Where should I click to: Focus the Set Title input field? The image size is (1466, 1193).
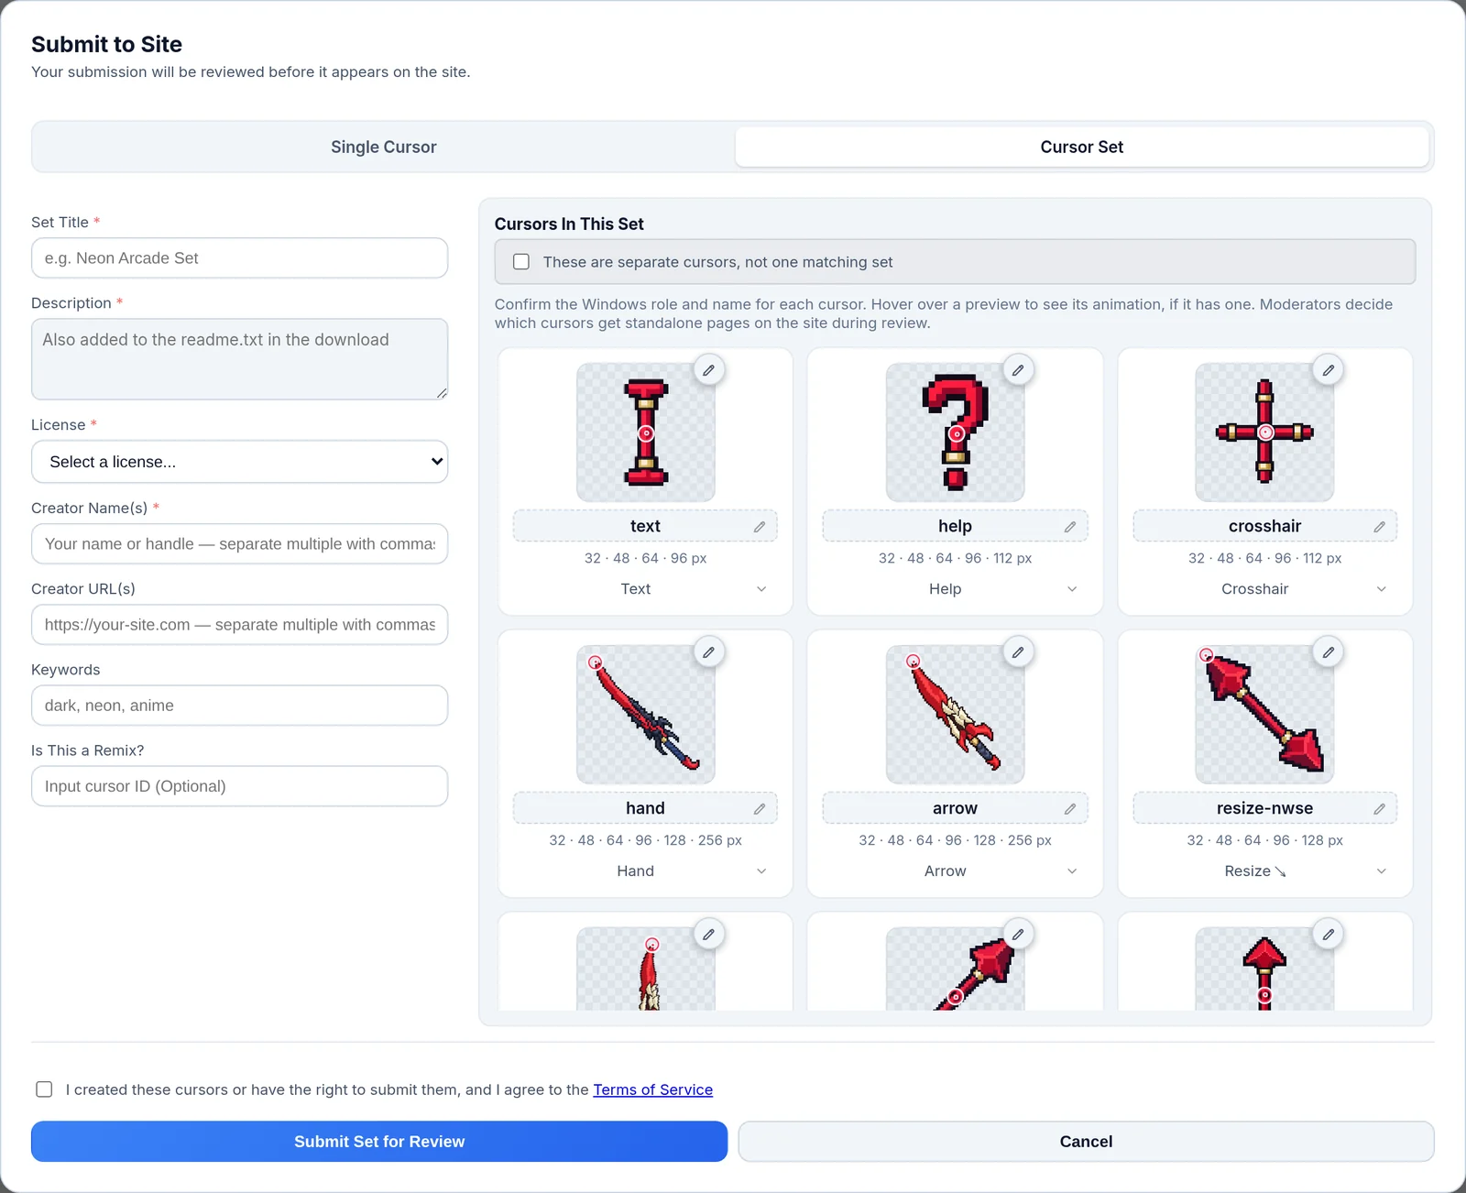(240, 258)
